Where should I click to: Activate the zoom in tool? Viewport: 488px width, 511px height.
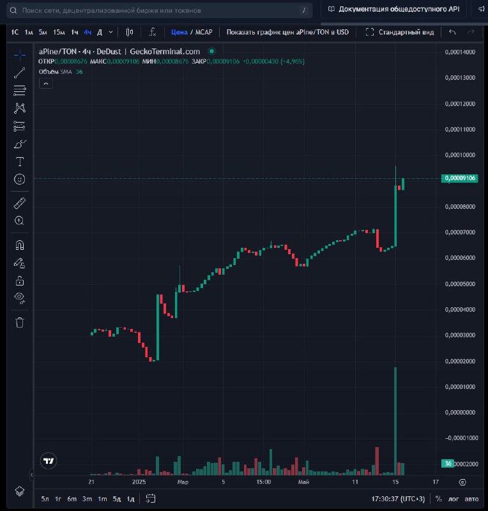coord(20,221)
